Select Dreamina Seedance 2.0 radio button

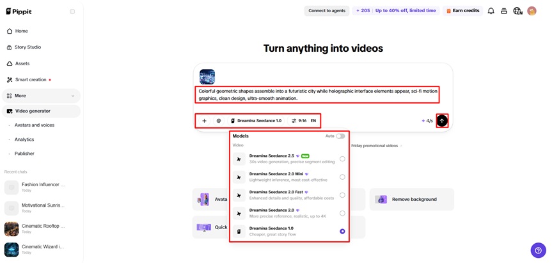tap(342, 213)
